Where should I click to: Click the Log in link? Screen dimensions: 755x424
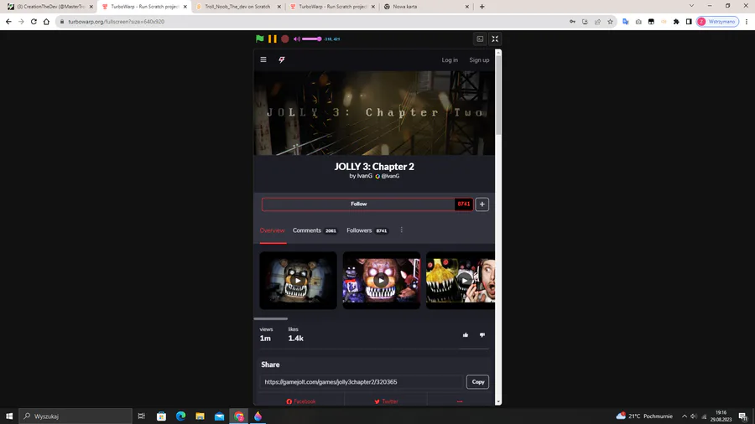point(450,60)
